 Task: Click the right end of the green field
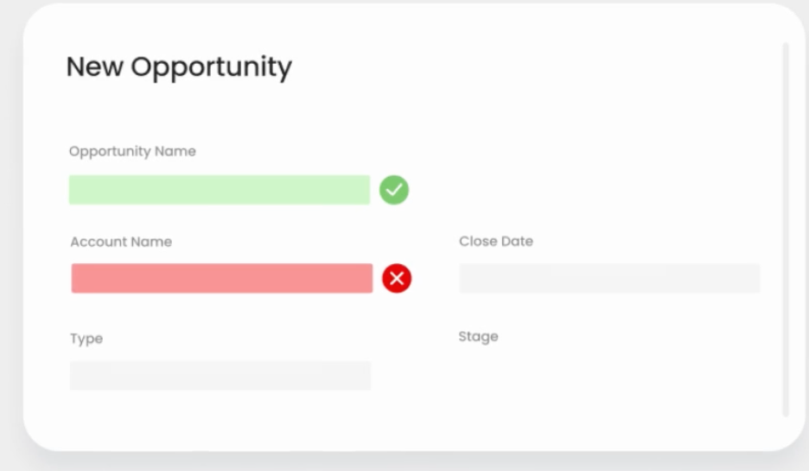361,190
